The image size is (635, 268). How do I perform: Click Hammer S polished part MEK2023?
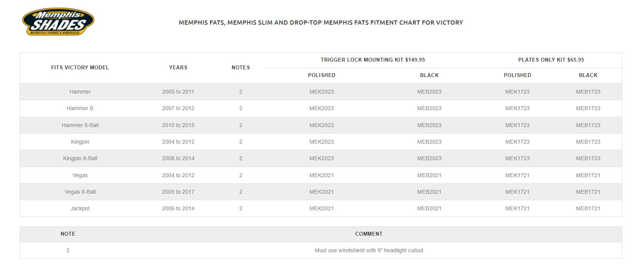click(321, 108)
